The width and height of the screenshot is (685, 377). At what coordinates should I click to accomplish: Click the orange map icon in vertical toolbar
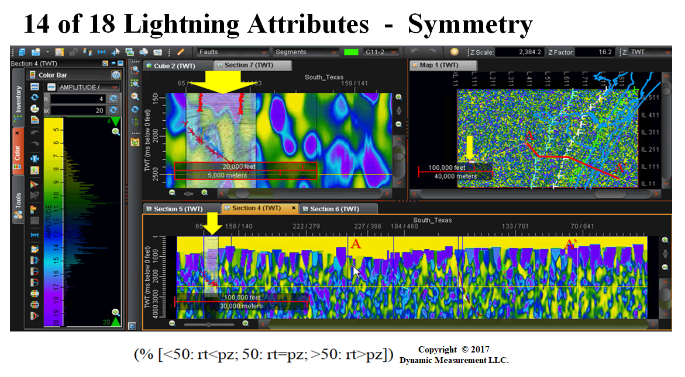click(x=135, y=142)
